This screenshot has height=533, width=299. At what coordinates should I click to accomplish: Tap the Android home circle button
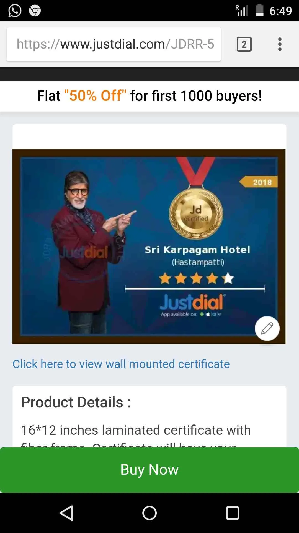pyautogui.click(x=149, y=513)
